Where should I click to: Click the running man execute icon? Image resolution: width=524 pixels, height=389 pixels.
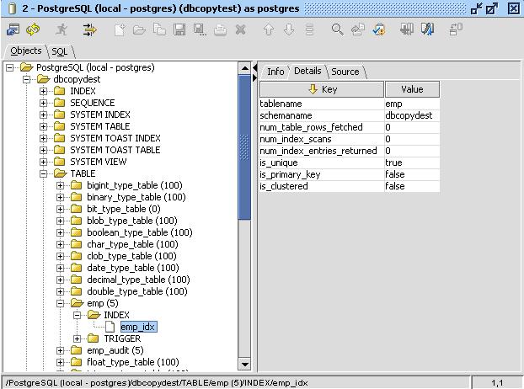click(x=61, y=29)
